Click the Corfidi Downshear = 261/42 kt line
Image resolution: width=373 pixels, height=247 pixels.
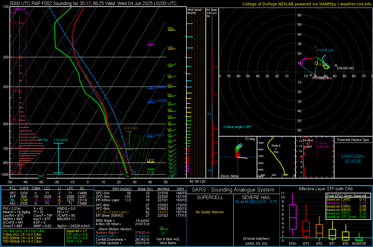[123, 240]
